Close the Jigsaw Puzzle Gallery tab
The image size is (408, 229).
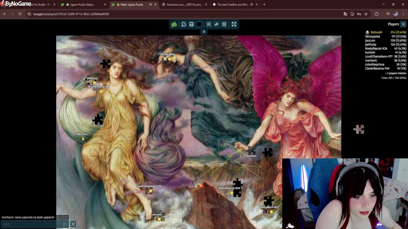105,4
